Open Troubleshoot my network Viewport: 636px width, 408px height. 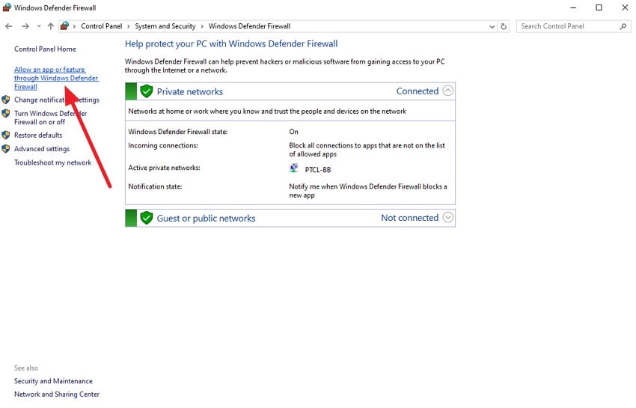52,162
